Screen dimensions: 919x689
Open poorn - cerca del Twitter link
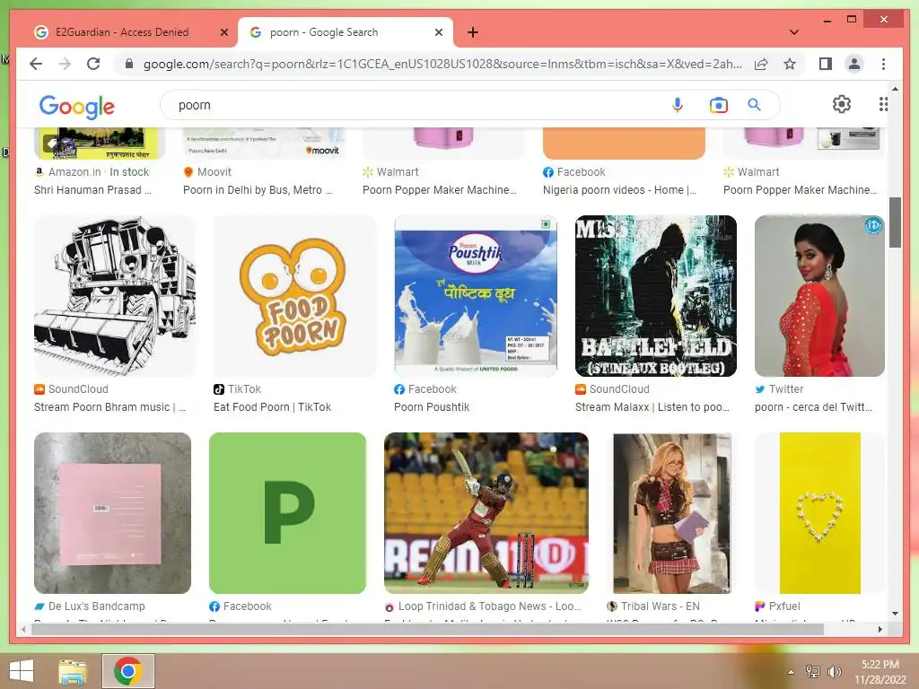(x=813, y=406)
